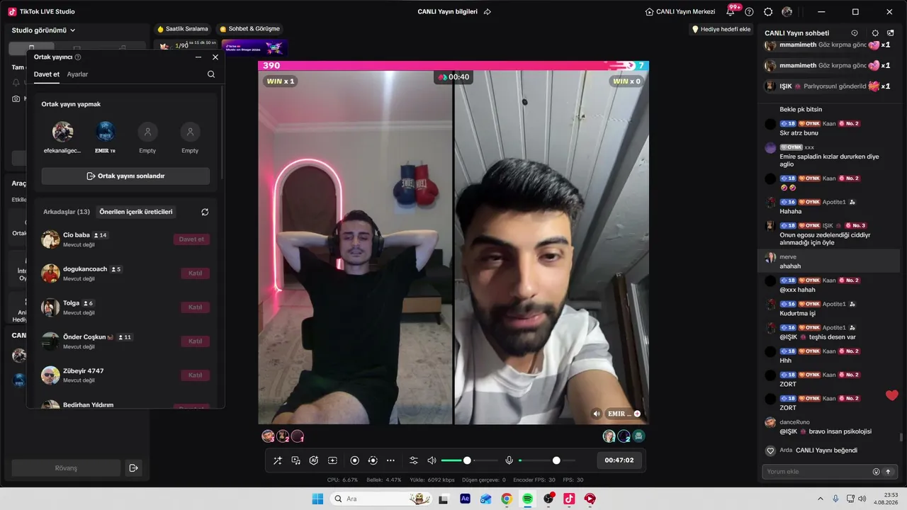
Task: Click Katıl for Zübeyir 4747
Action: click(195, 375)
